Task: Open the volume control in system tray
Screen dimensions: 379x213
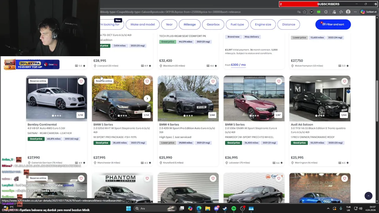Action: (361, 209)
